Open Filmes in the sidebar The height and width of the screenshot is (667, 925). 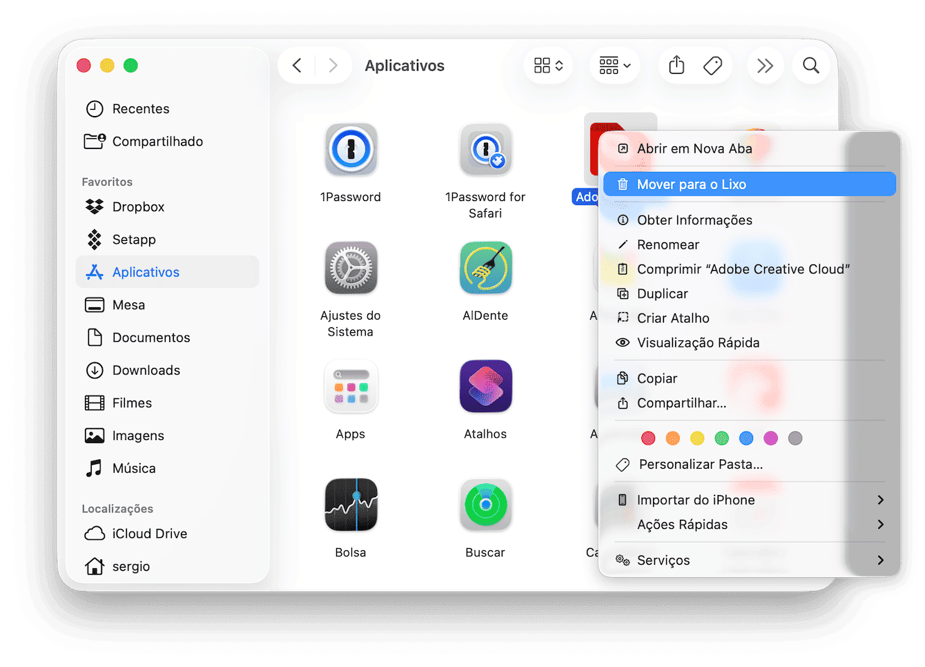168,403
